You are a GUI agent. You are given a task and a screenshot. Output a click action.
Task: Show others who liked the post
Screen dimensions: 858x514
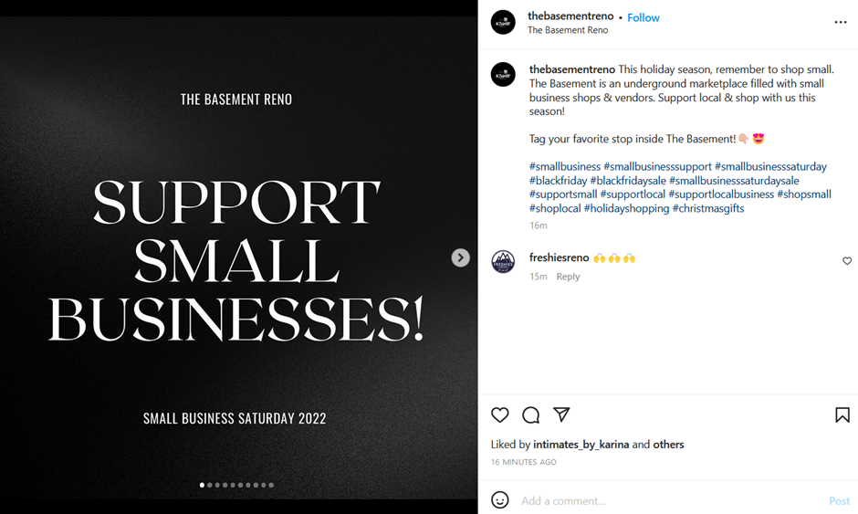tap(668, 444)
